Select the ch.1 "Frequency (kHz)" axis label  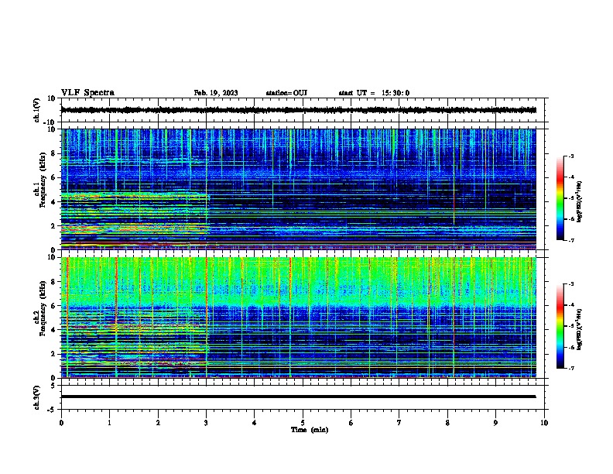(x=43, y=180)
